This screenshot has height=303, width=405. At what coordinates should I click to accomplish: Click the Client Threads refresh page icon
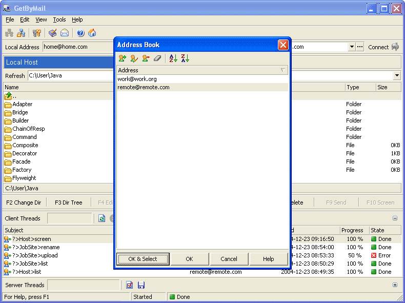[102, 218]
